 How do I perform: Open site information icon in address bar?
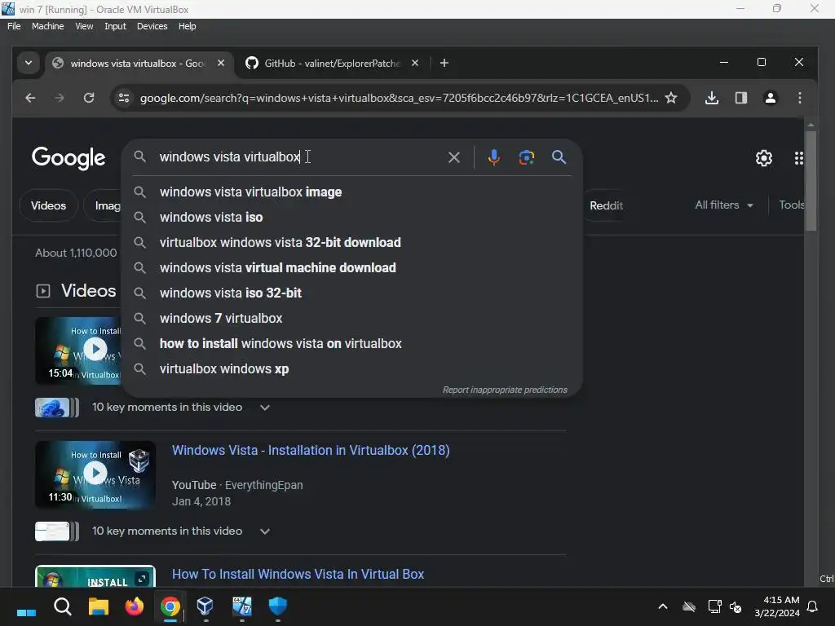point(124,98)
